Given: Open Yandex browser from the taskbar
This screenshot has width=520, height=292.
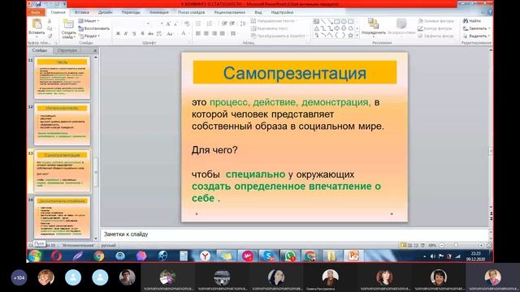Looking at the screenshot, I should pyautogui.click(x=205, y=256).
